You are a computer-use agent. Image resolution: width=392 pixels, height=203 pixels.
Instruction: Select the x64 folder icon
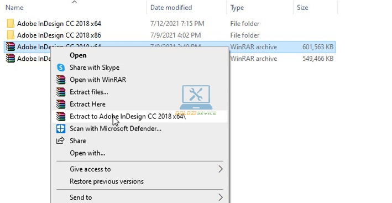11,23
